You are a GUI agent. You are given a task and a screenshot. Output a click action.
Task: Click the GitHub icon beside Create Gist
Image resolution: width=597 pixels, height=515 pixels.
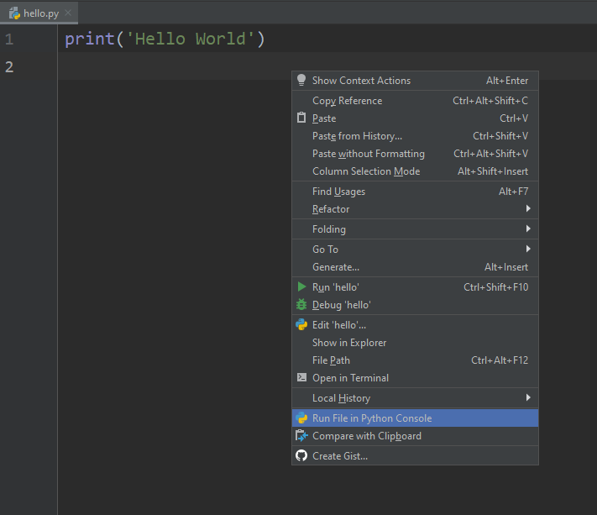pos(301,456)
